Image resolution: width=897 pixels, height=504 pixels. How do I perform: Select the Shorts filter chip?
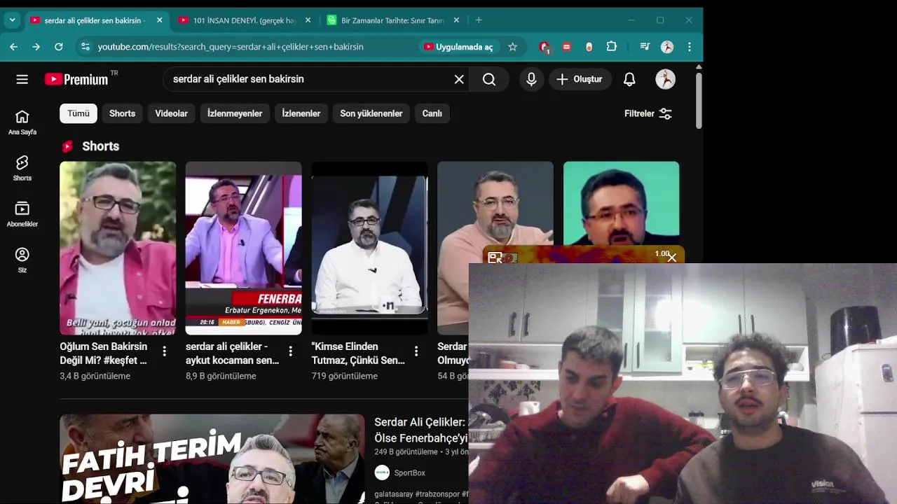(122, 113)
